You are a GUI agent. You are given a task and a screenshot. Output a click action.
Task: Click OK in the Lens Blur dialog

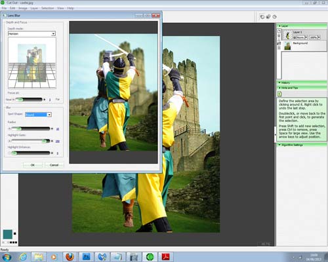(33, 165)
